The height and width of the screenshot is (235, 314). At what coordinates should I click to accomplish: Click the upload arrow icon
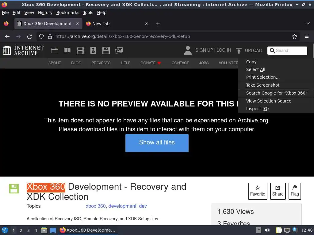pyautogui.click(x=239, y=50)
